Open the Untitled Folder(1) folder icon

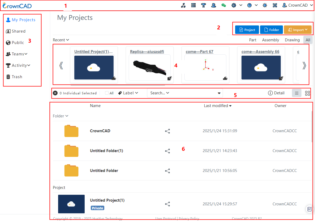point(71,151)
